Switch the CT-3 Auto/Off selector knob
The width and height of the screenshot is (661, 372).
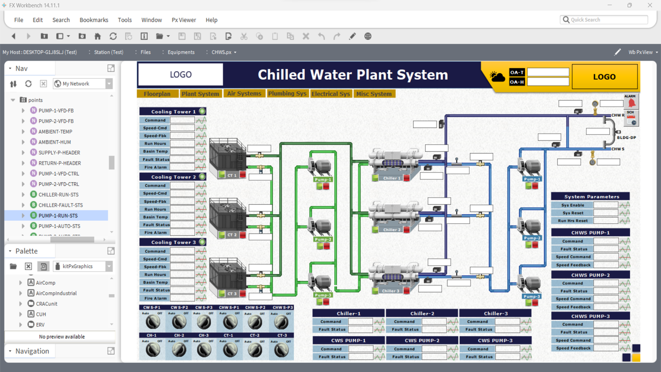(x=281, y=350)
